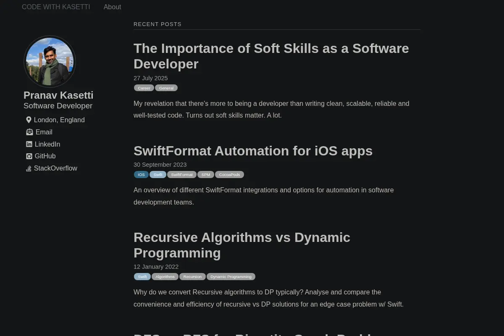Select the SwiftFormat tag
This screenshot has height=336, width=504.
tap(182, 174)
